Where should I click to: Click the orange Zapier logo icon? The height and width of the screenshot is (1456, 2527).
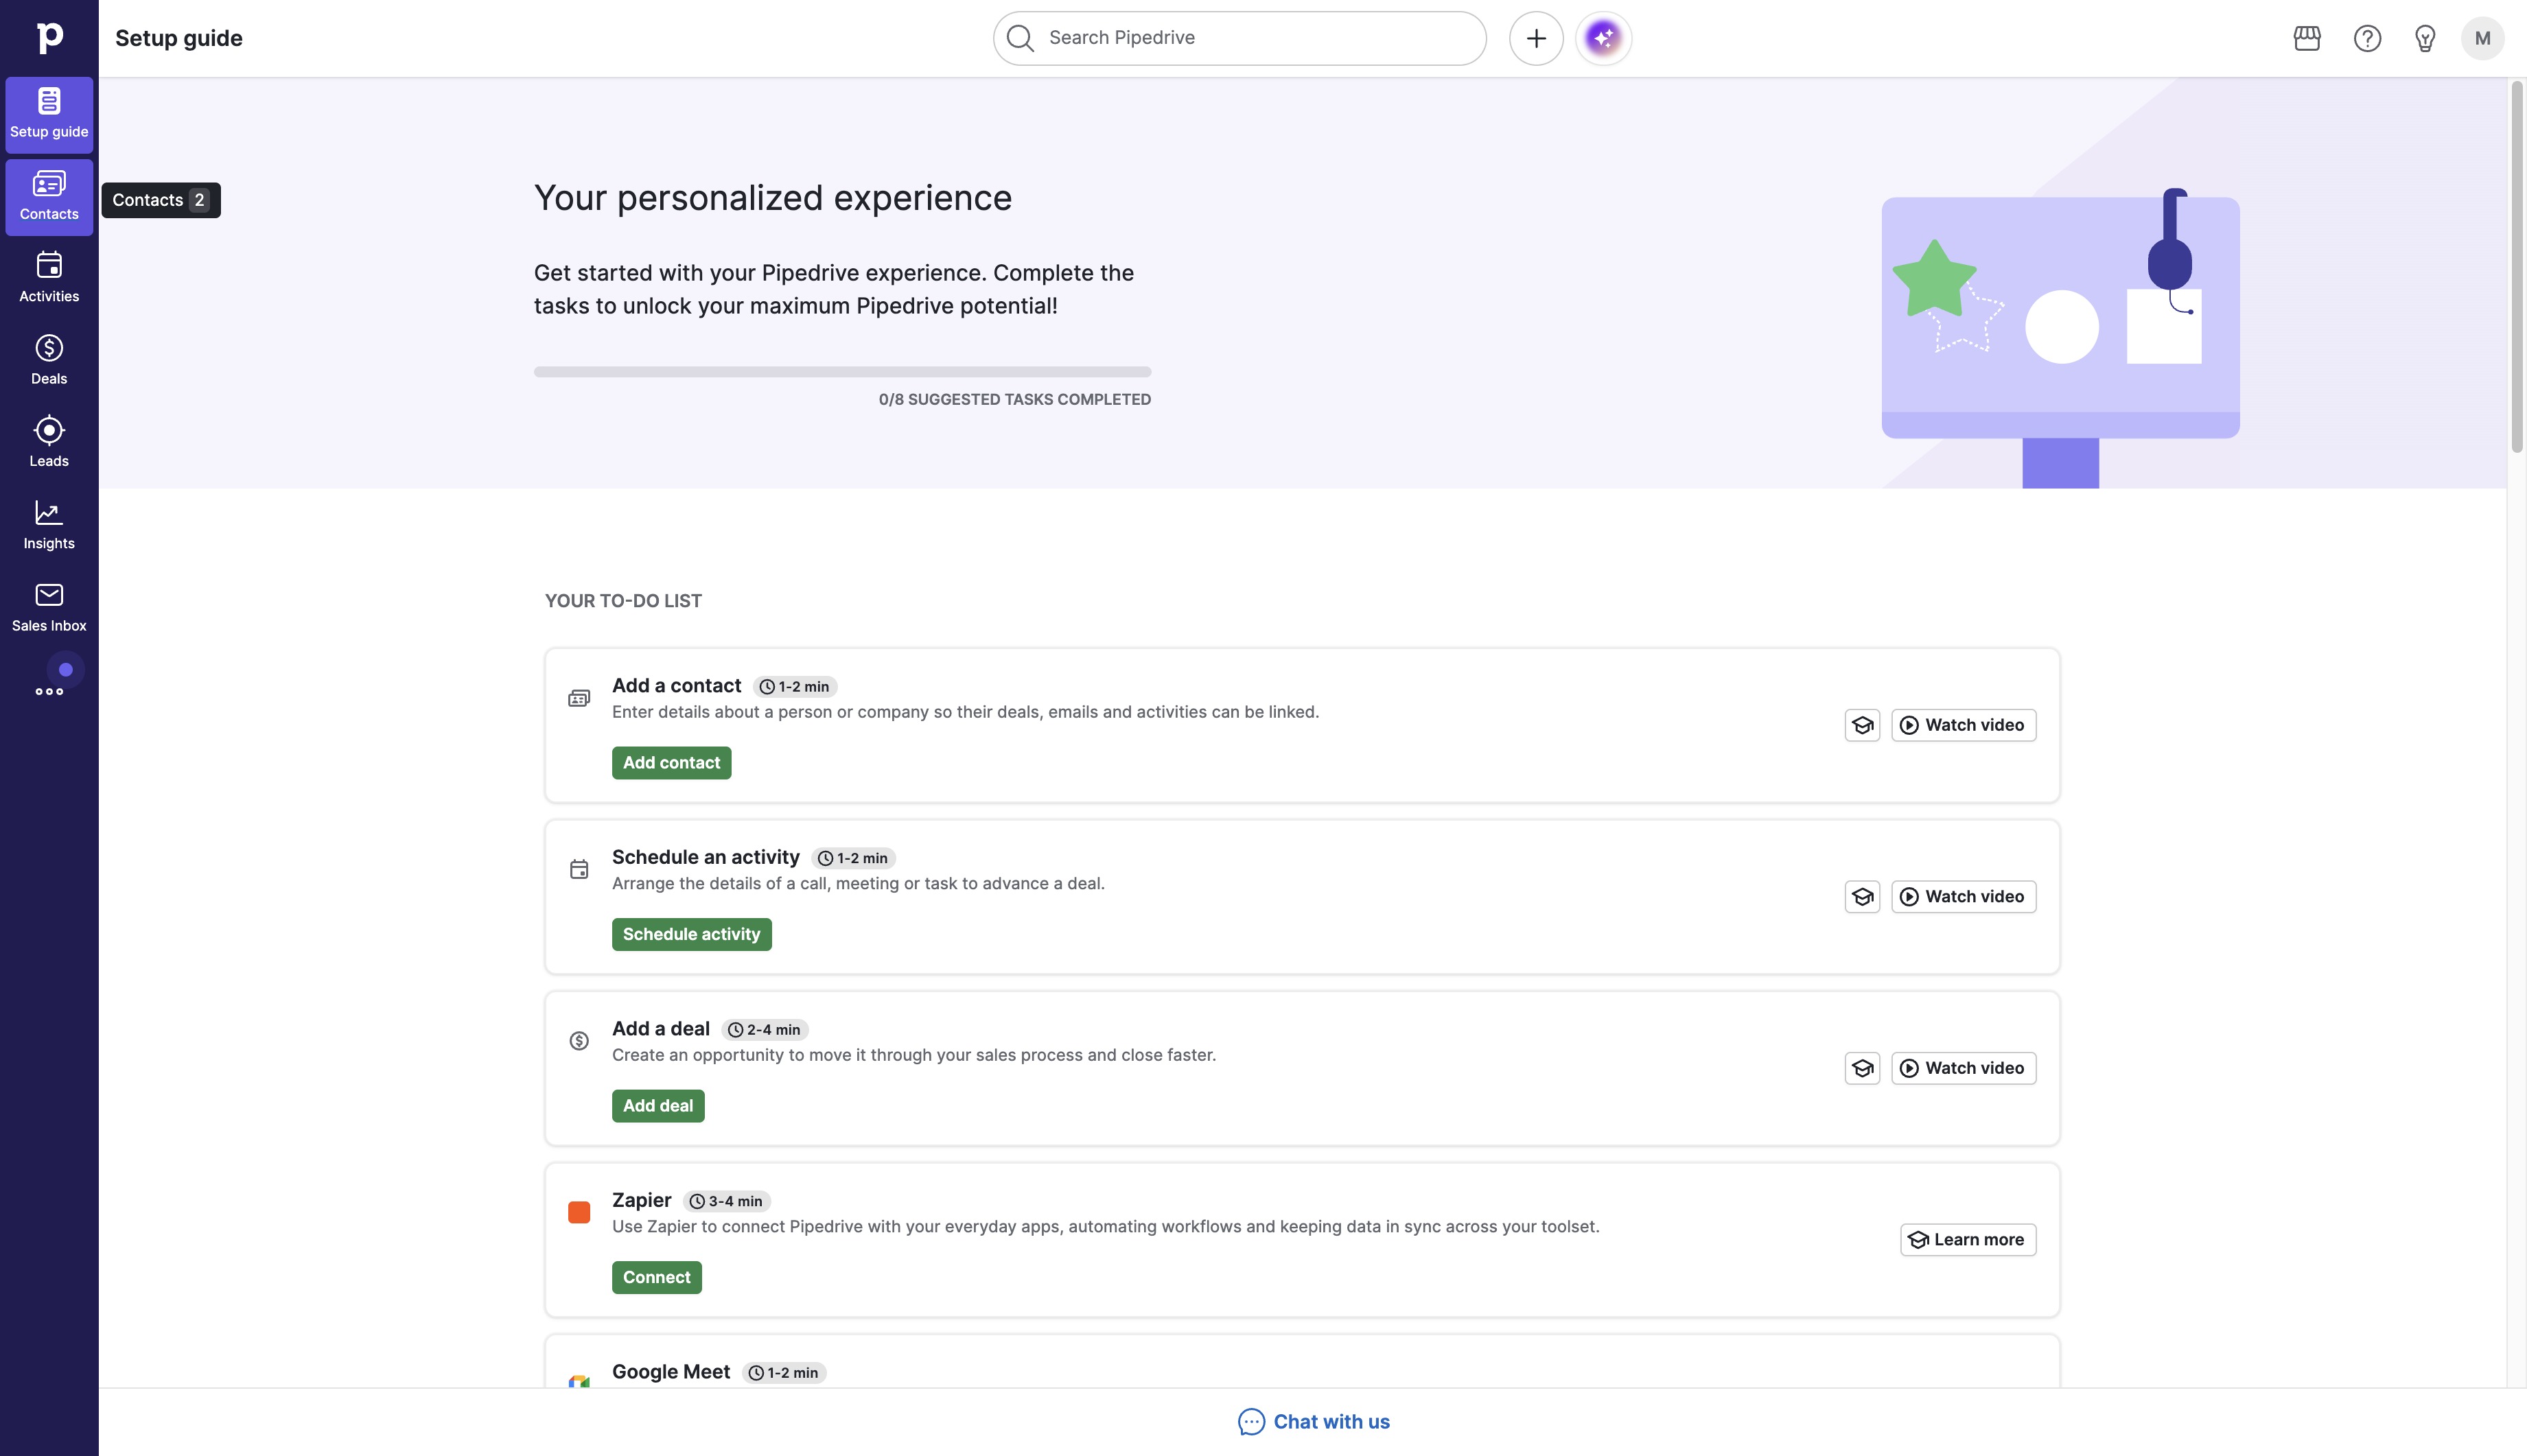[x=579, y=1212]
